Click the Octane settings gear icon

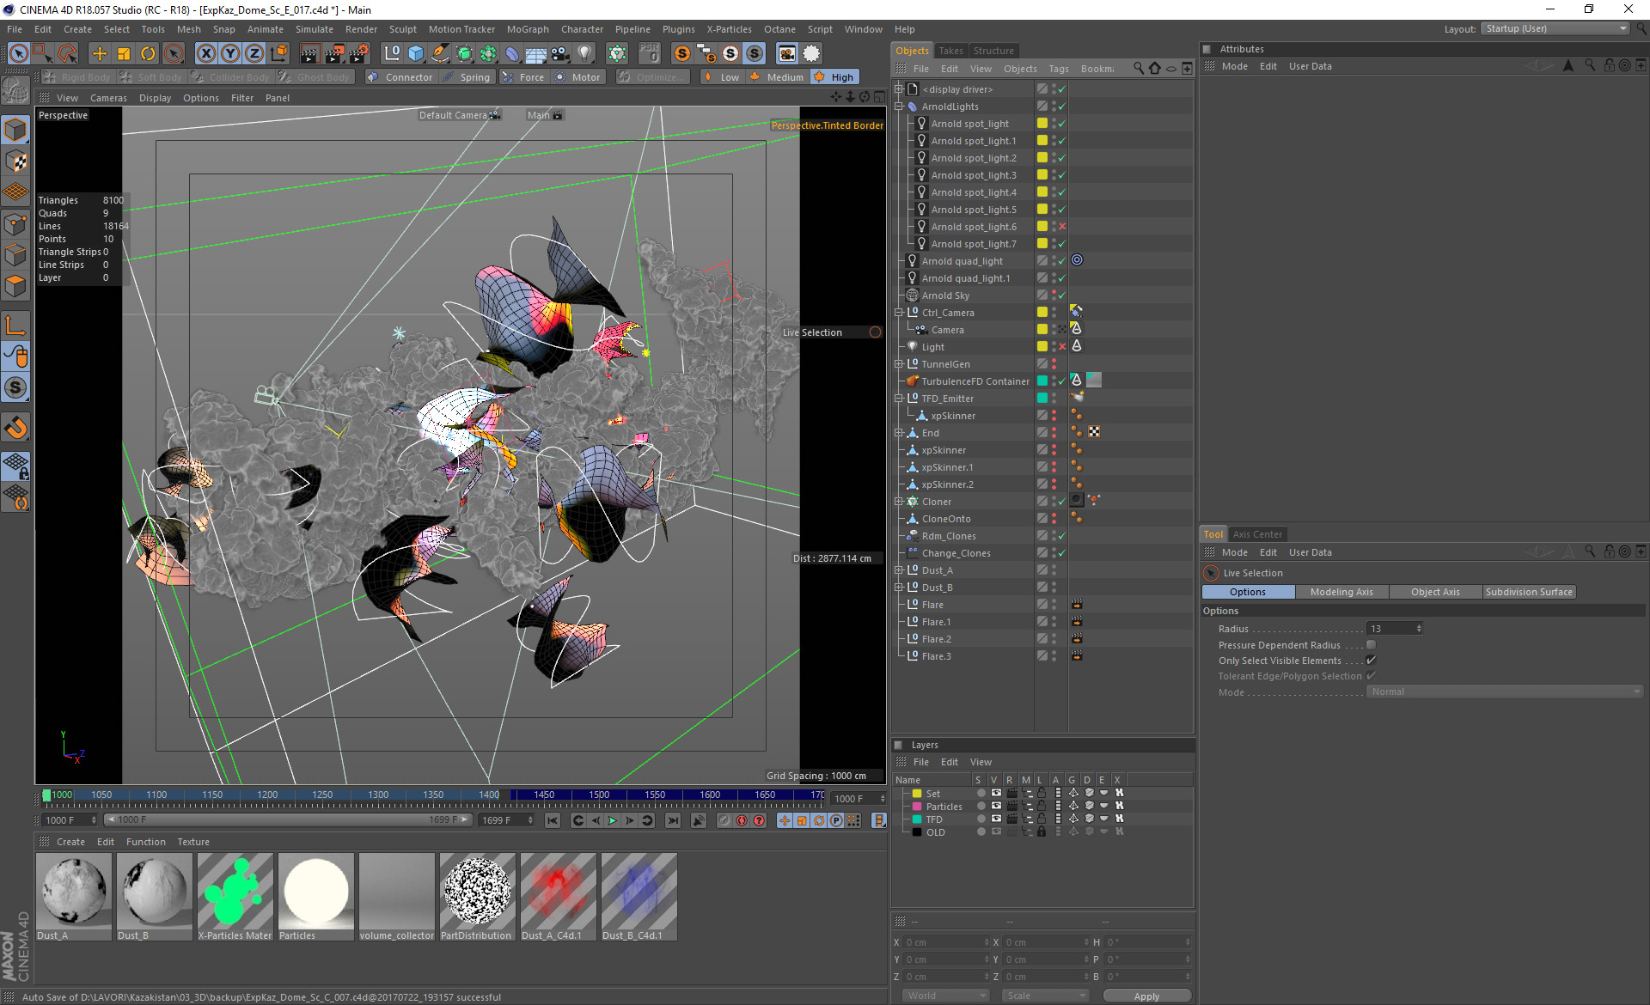click(811, 54)
